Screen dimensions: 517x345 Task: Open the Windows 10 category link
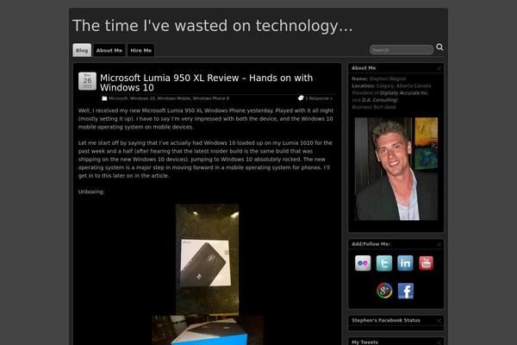tap(142, 98)
